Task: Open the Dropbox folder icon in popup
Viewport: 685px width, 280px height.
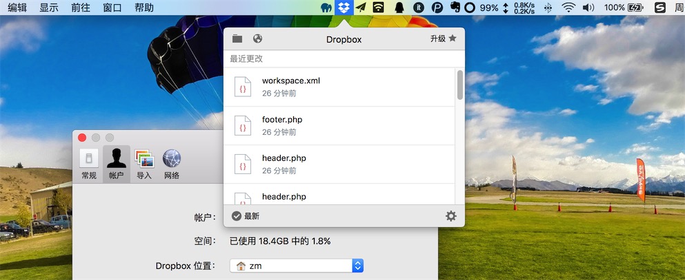Action: [237, 39]
